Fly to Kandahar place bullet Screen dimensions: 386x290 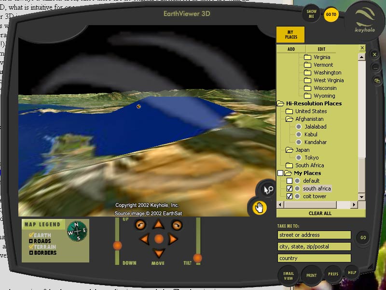point(299,142)
